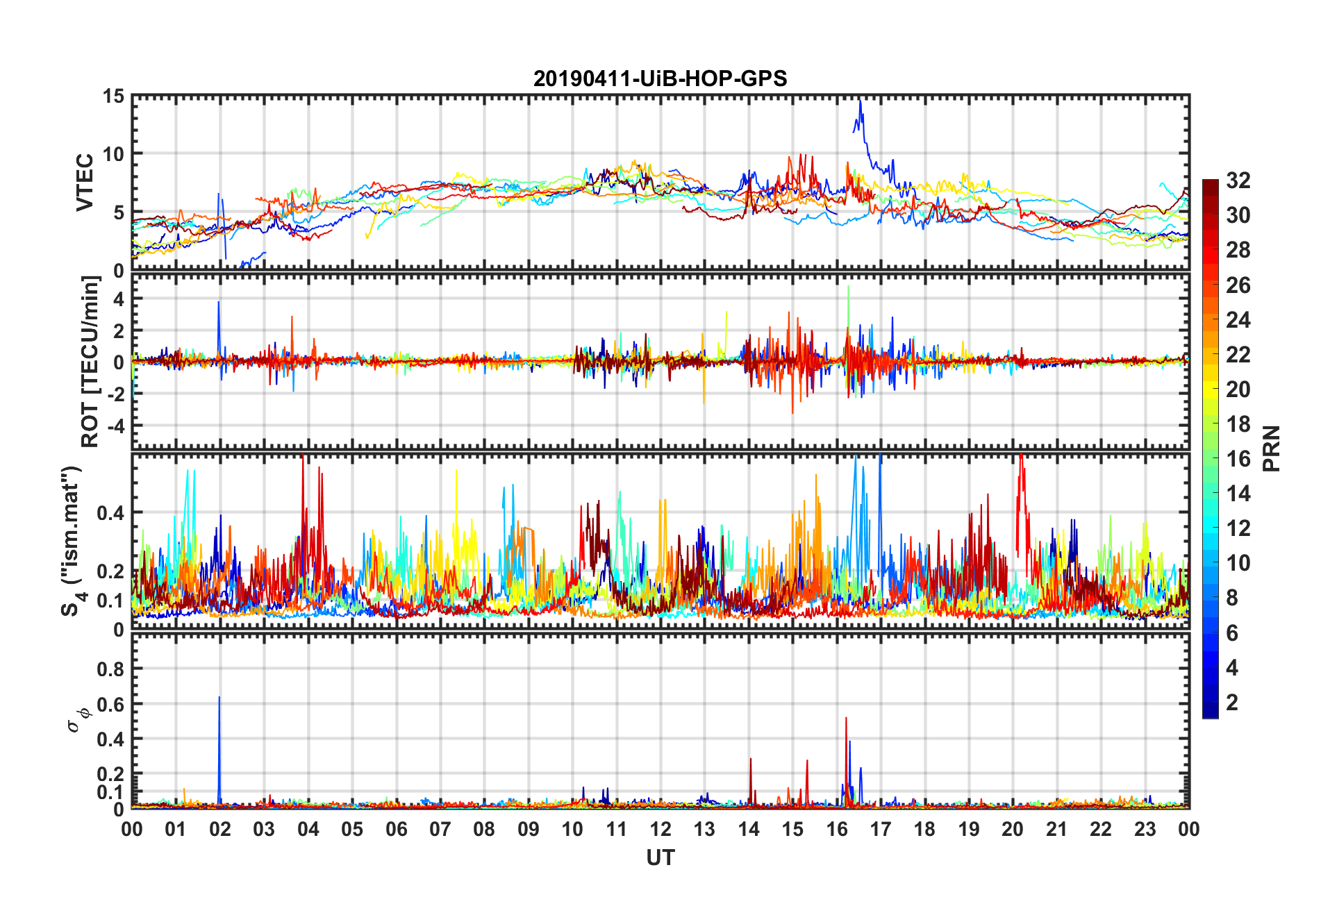
Task: Click the plot title 20190411-UiB-HOP-GPS
Action: pyautogui.click(x=660, y=78)
